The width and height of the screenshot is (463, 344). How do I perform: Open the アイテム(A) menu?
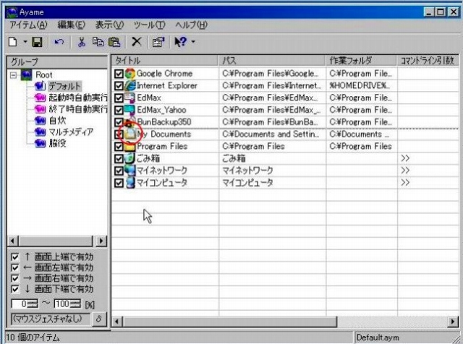[x=28, y=25]
